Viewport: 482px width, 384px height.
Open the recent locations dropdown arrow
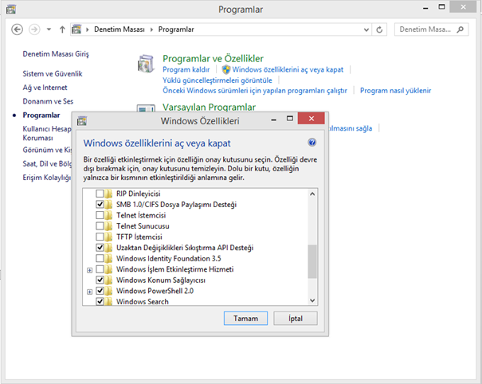tap(49, 29)
